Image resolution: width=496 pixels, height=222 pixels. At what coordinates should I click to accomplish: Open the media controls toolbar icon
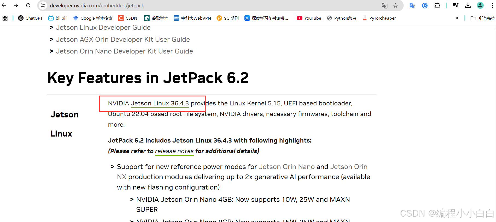coord(456,5)
